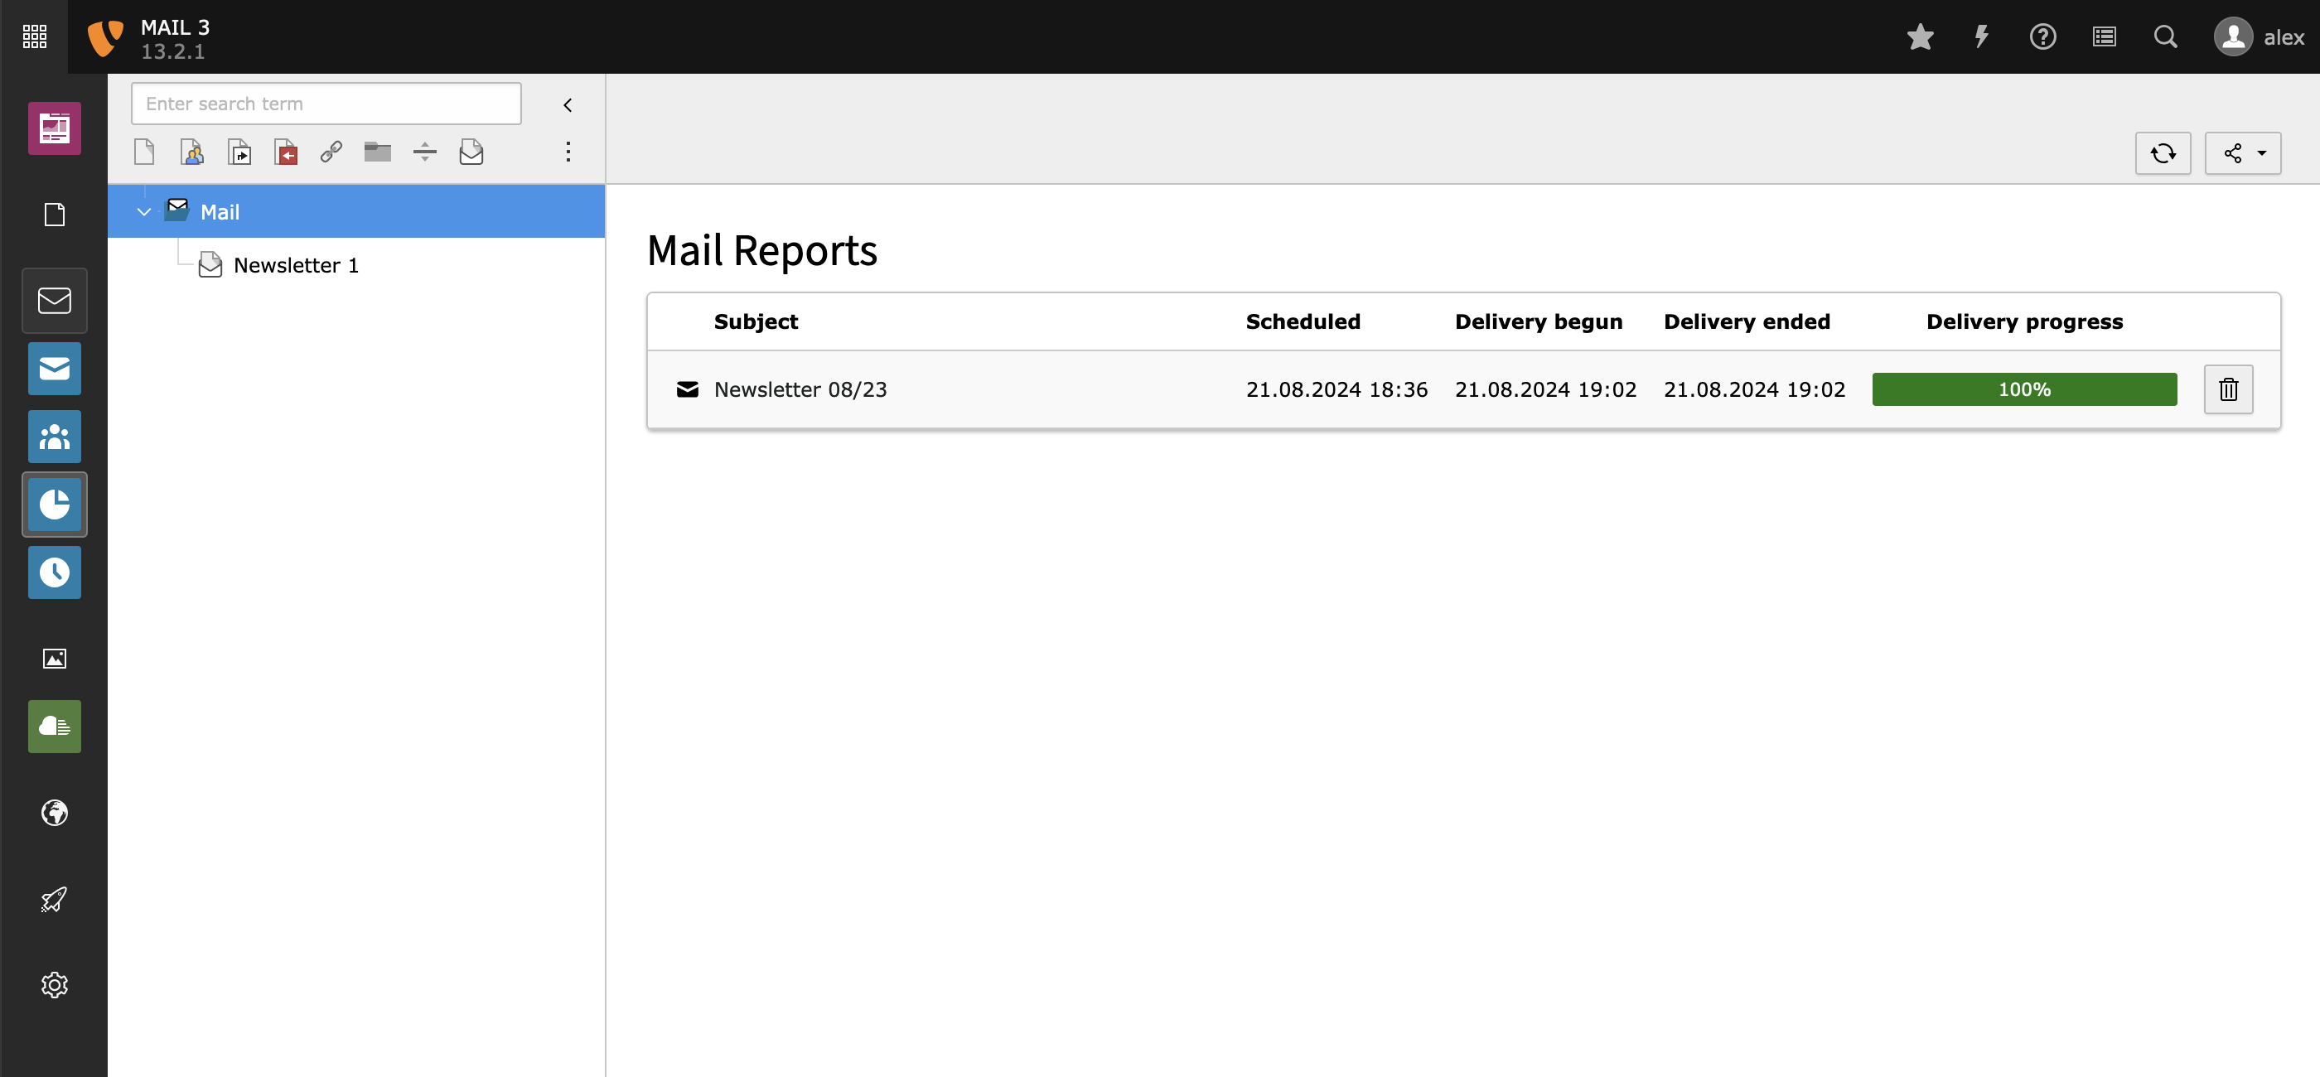The width and height of the screenshot is (2320, 1077).
Task: Select the standard page creation icon
Action: tap(144, 152)
